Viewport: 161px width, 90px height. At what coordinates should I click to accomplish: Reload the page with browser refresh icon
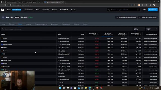point(6,5)
